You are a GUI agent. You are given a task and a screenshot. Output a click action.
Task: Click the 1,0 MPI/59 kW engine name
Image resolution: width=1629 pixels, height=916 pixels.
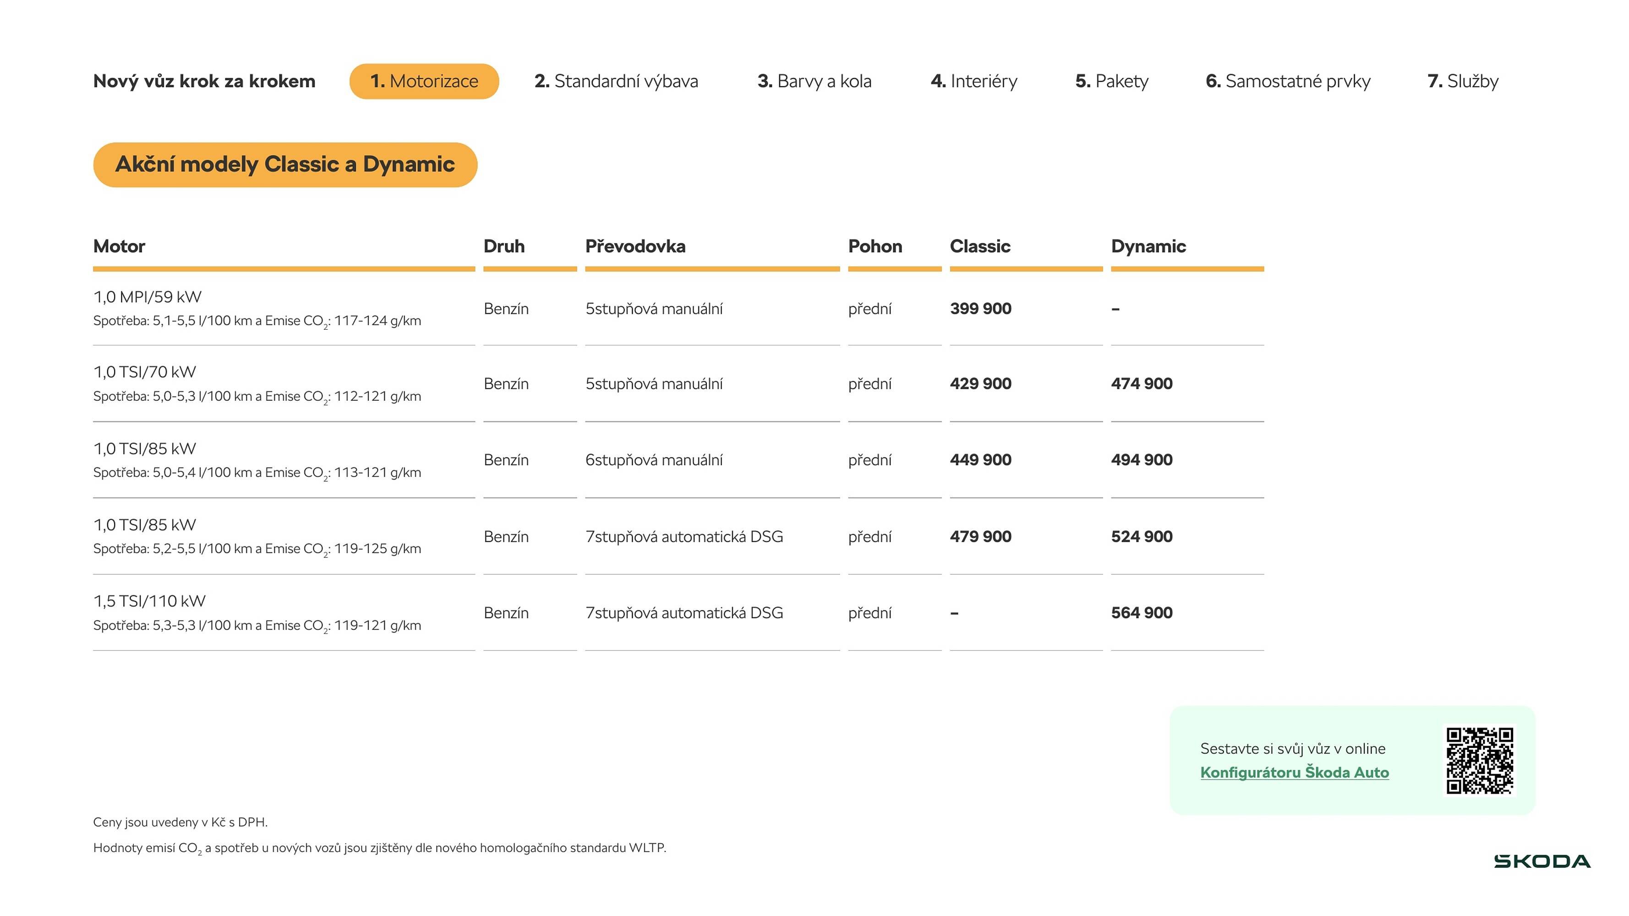tap(147, 296)
